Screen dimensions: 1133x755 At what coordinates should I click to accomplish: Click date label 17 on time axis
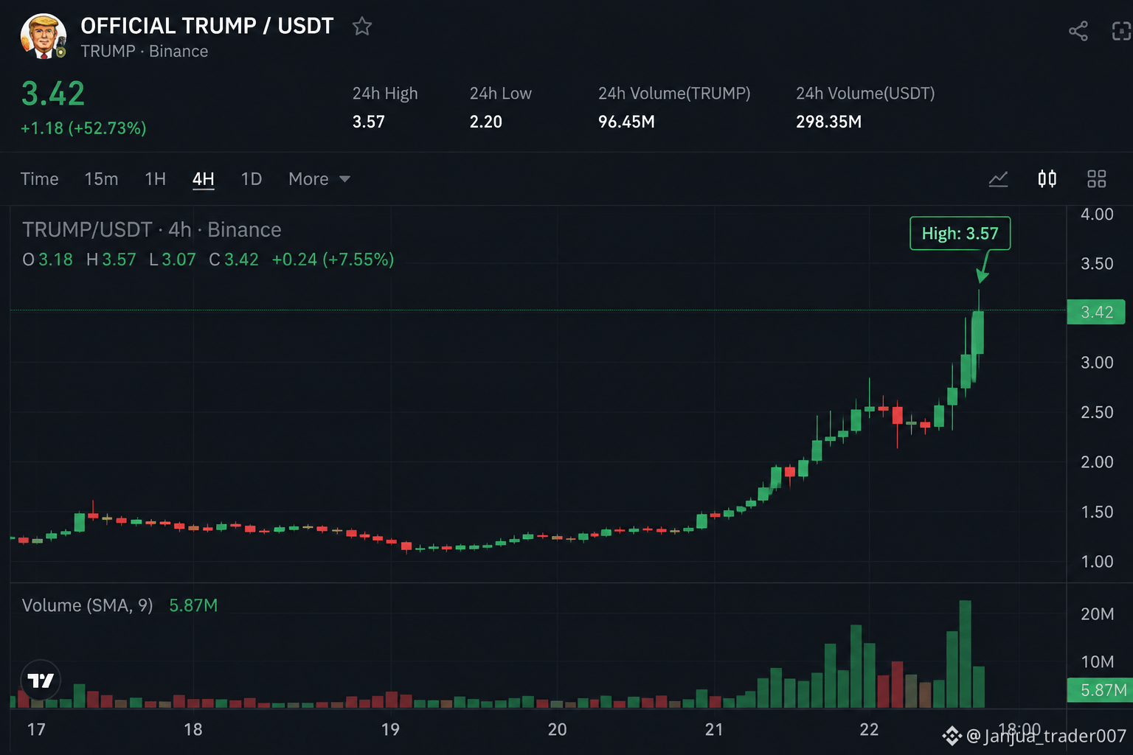[x=36, y=730]
